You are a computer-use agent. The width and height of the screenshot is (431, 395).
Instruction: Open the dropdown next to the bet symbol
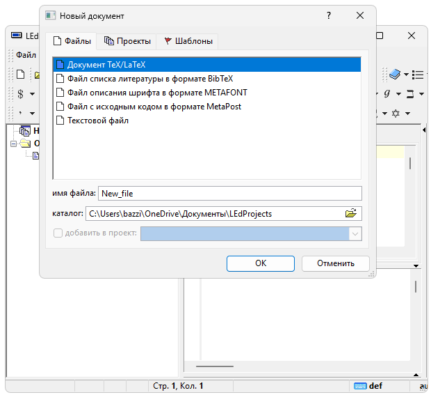(421, 94)
